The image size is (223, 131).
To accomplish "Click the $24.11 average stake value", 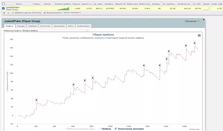I will [99, 9].
